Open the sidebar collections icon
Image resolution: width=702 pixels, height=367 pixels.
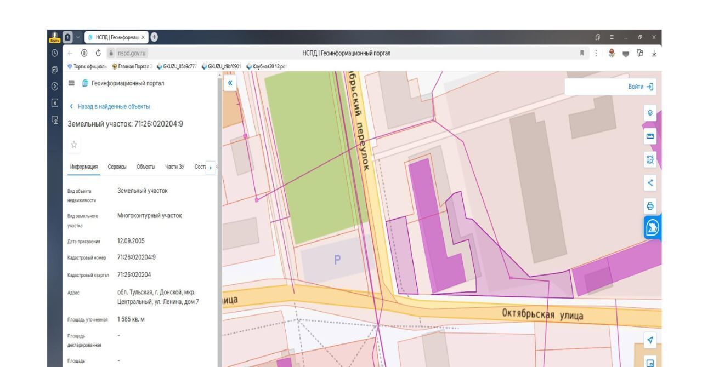[x=55, y=70]
